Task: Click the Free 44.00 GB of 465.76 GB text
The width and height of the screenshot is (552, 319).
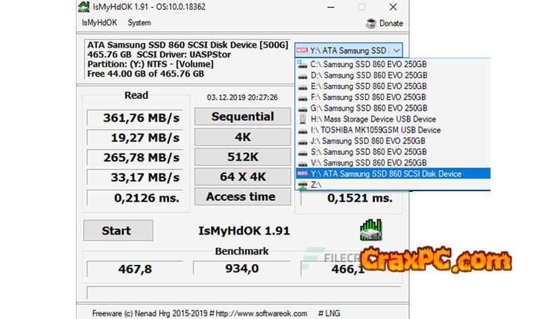Action: pos(146,74)
